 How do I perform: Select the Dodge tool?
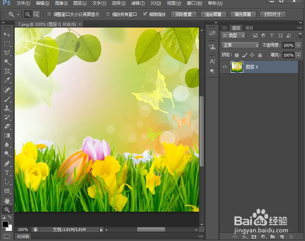coord(7,153)
